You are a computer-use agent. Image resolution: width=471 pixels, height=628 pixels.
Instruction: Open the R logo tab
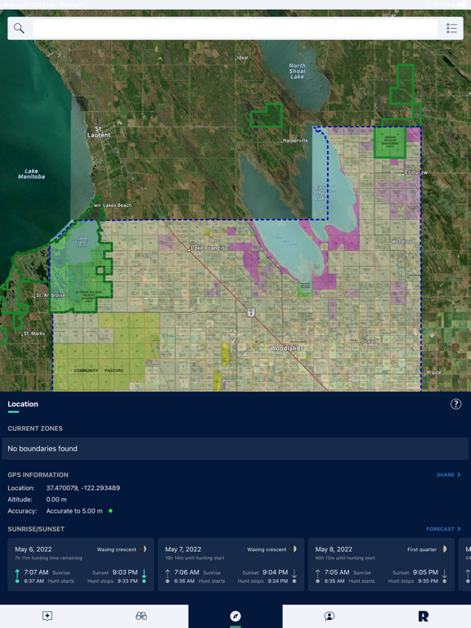424,616
